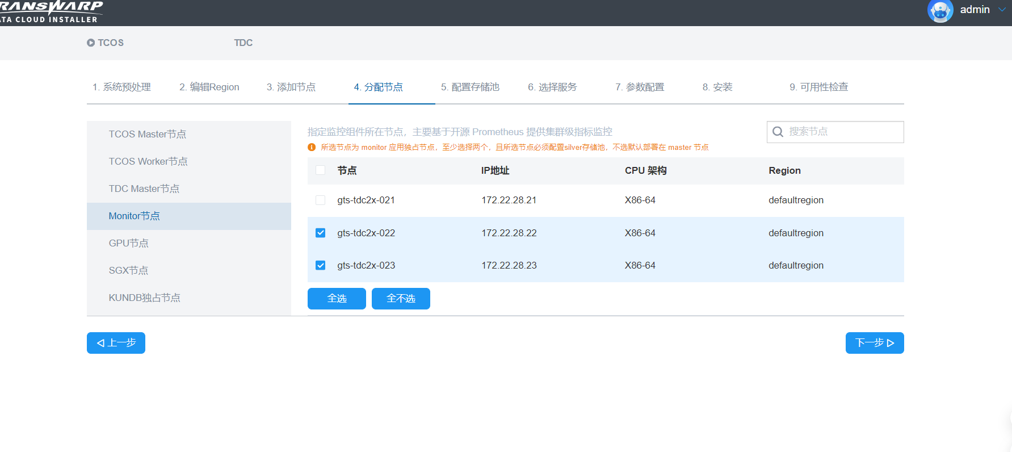Image resolution: width=1012 pixels, height=452 pixels.
Task: Select TCOS Master节点 in the sidebar
Action: point(189,134)
